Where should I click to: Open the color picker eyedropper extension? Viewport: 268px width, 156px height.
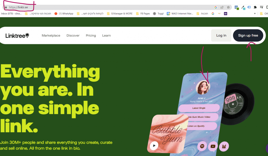[x=243, y=7]
